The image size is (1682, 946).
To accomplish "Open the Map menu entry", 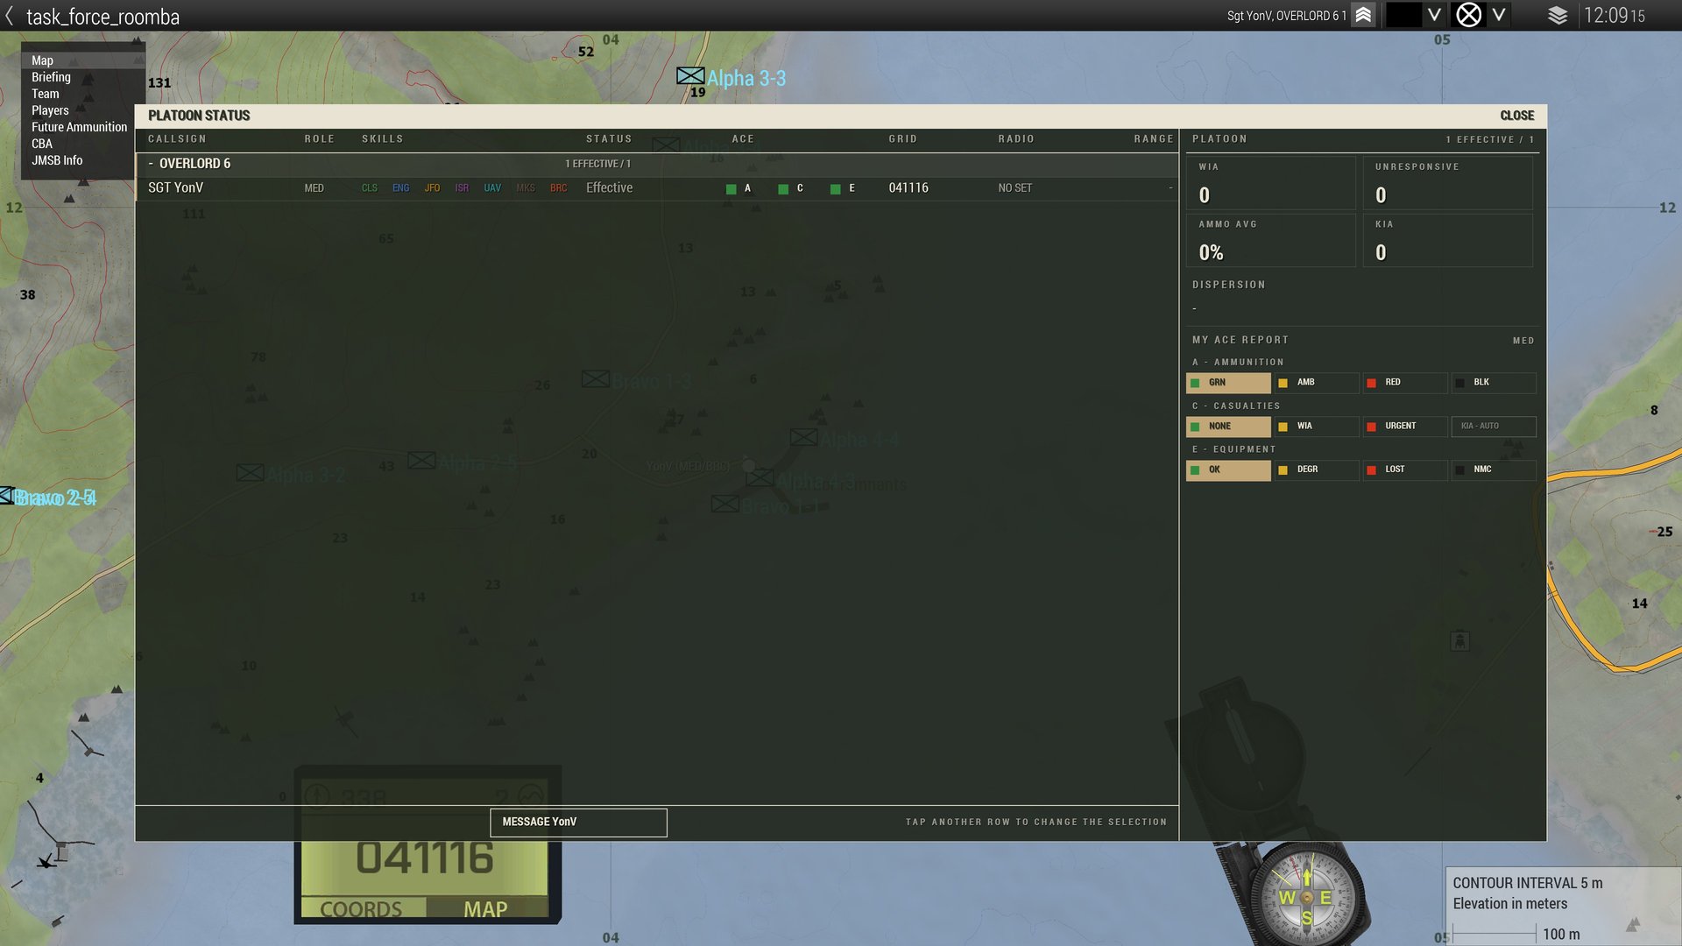I will click(x=42, y=60).
